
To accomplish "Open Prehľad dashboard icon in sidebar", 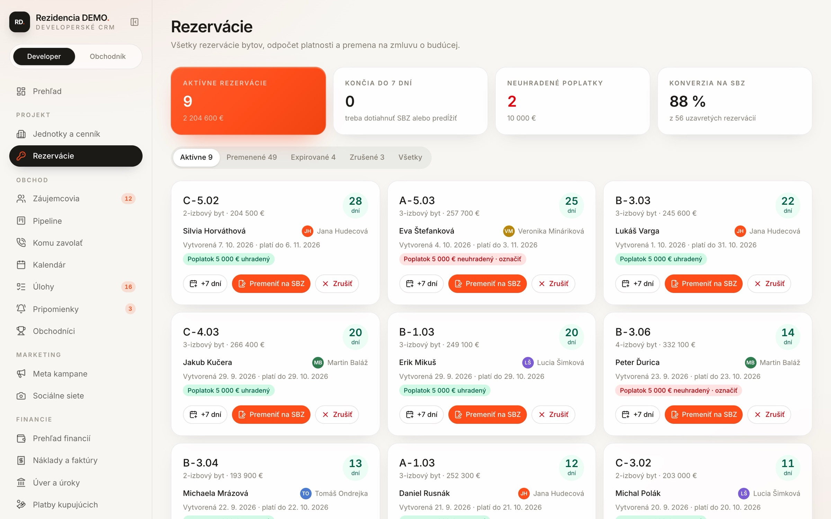I will (x=21, y=91).
